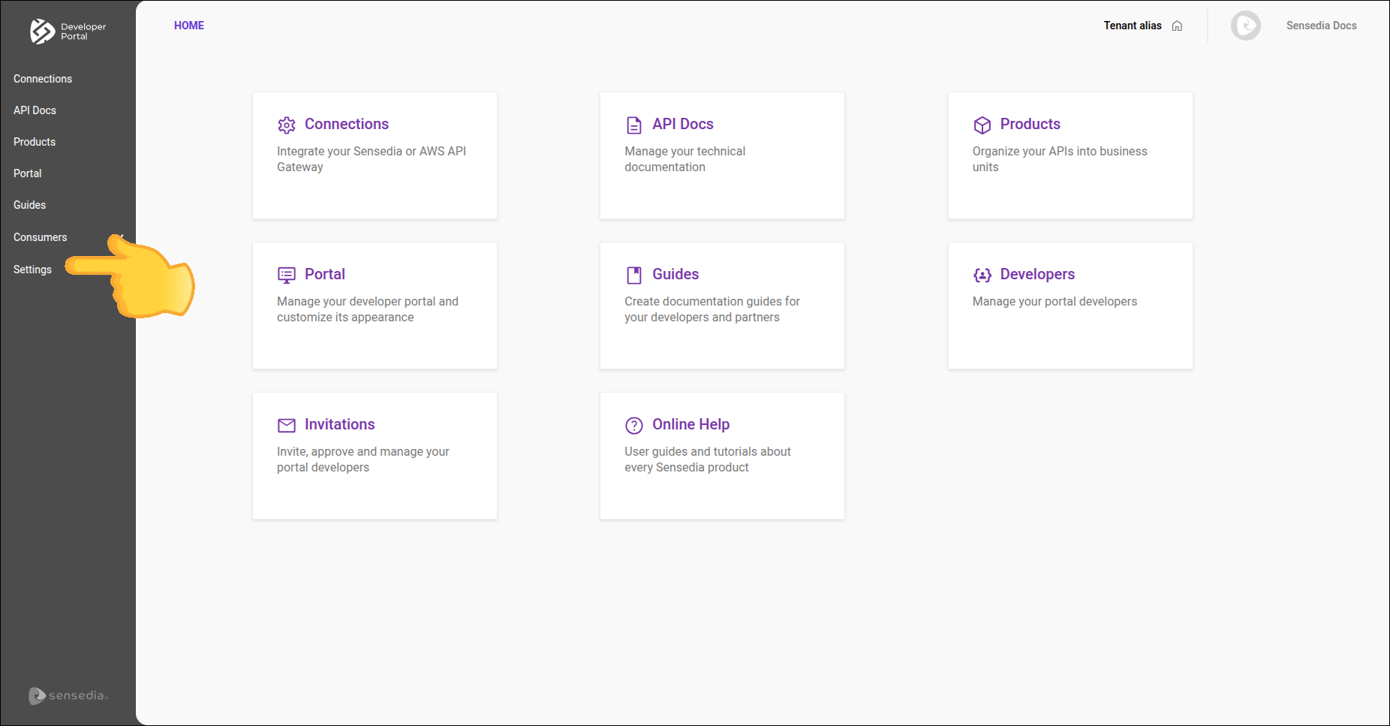Click the Guides book icon
This screenshot has height=726, width=1390.
click(634, 275)
